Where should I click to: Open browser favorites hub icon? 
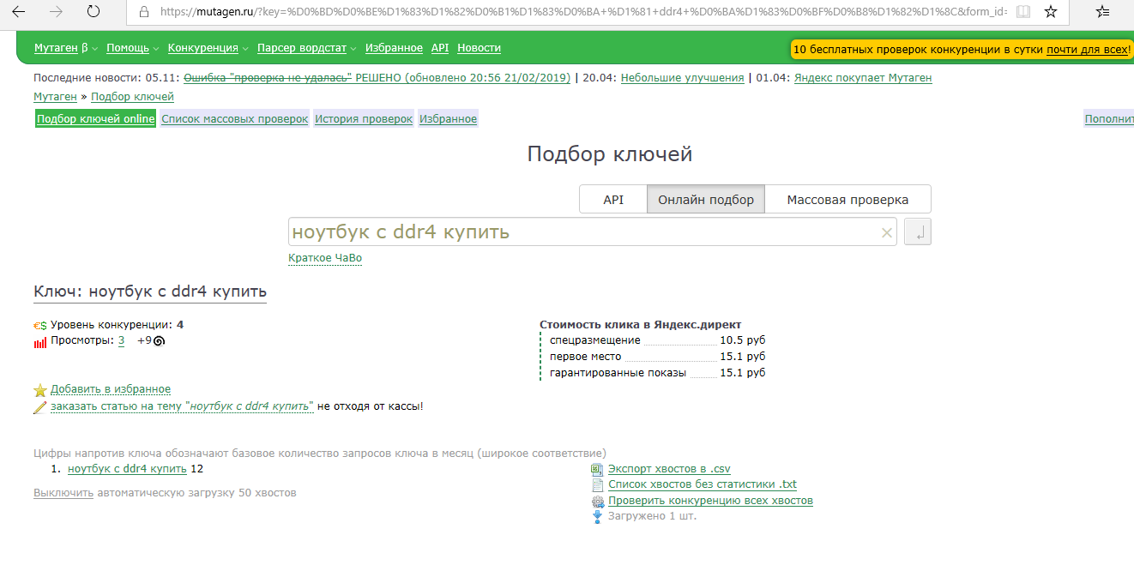coord(1104,12)
